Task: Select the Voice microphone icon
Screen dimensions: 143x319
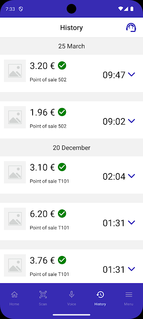Action: click(71, 294)
